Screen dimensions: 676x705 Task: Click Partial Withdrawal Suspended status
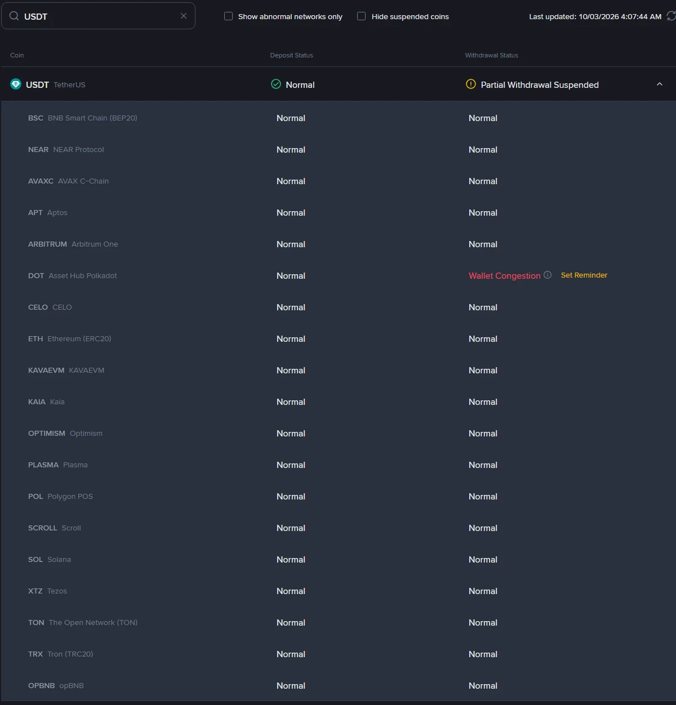point(540,85)
